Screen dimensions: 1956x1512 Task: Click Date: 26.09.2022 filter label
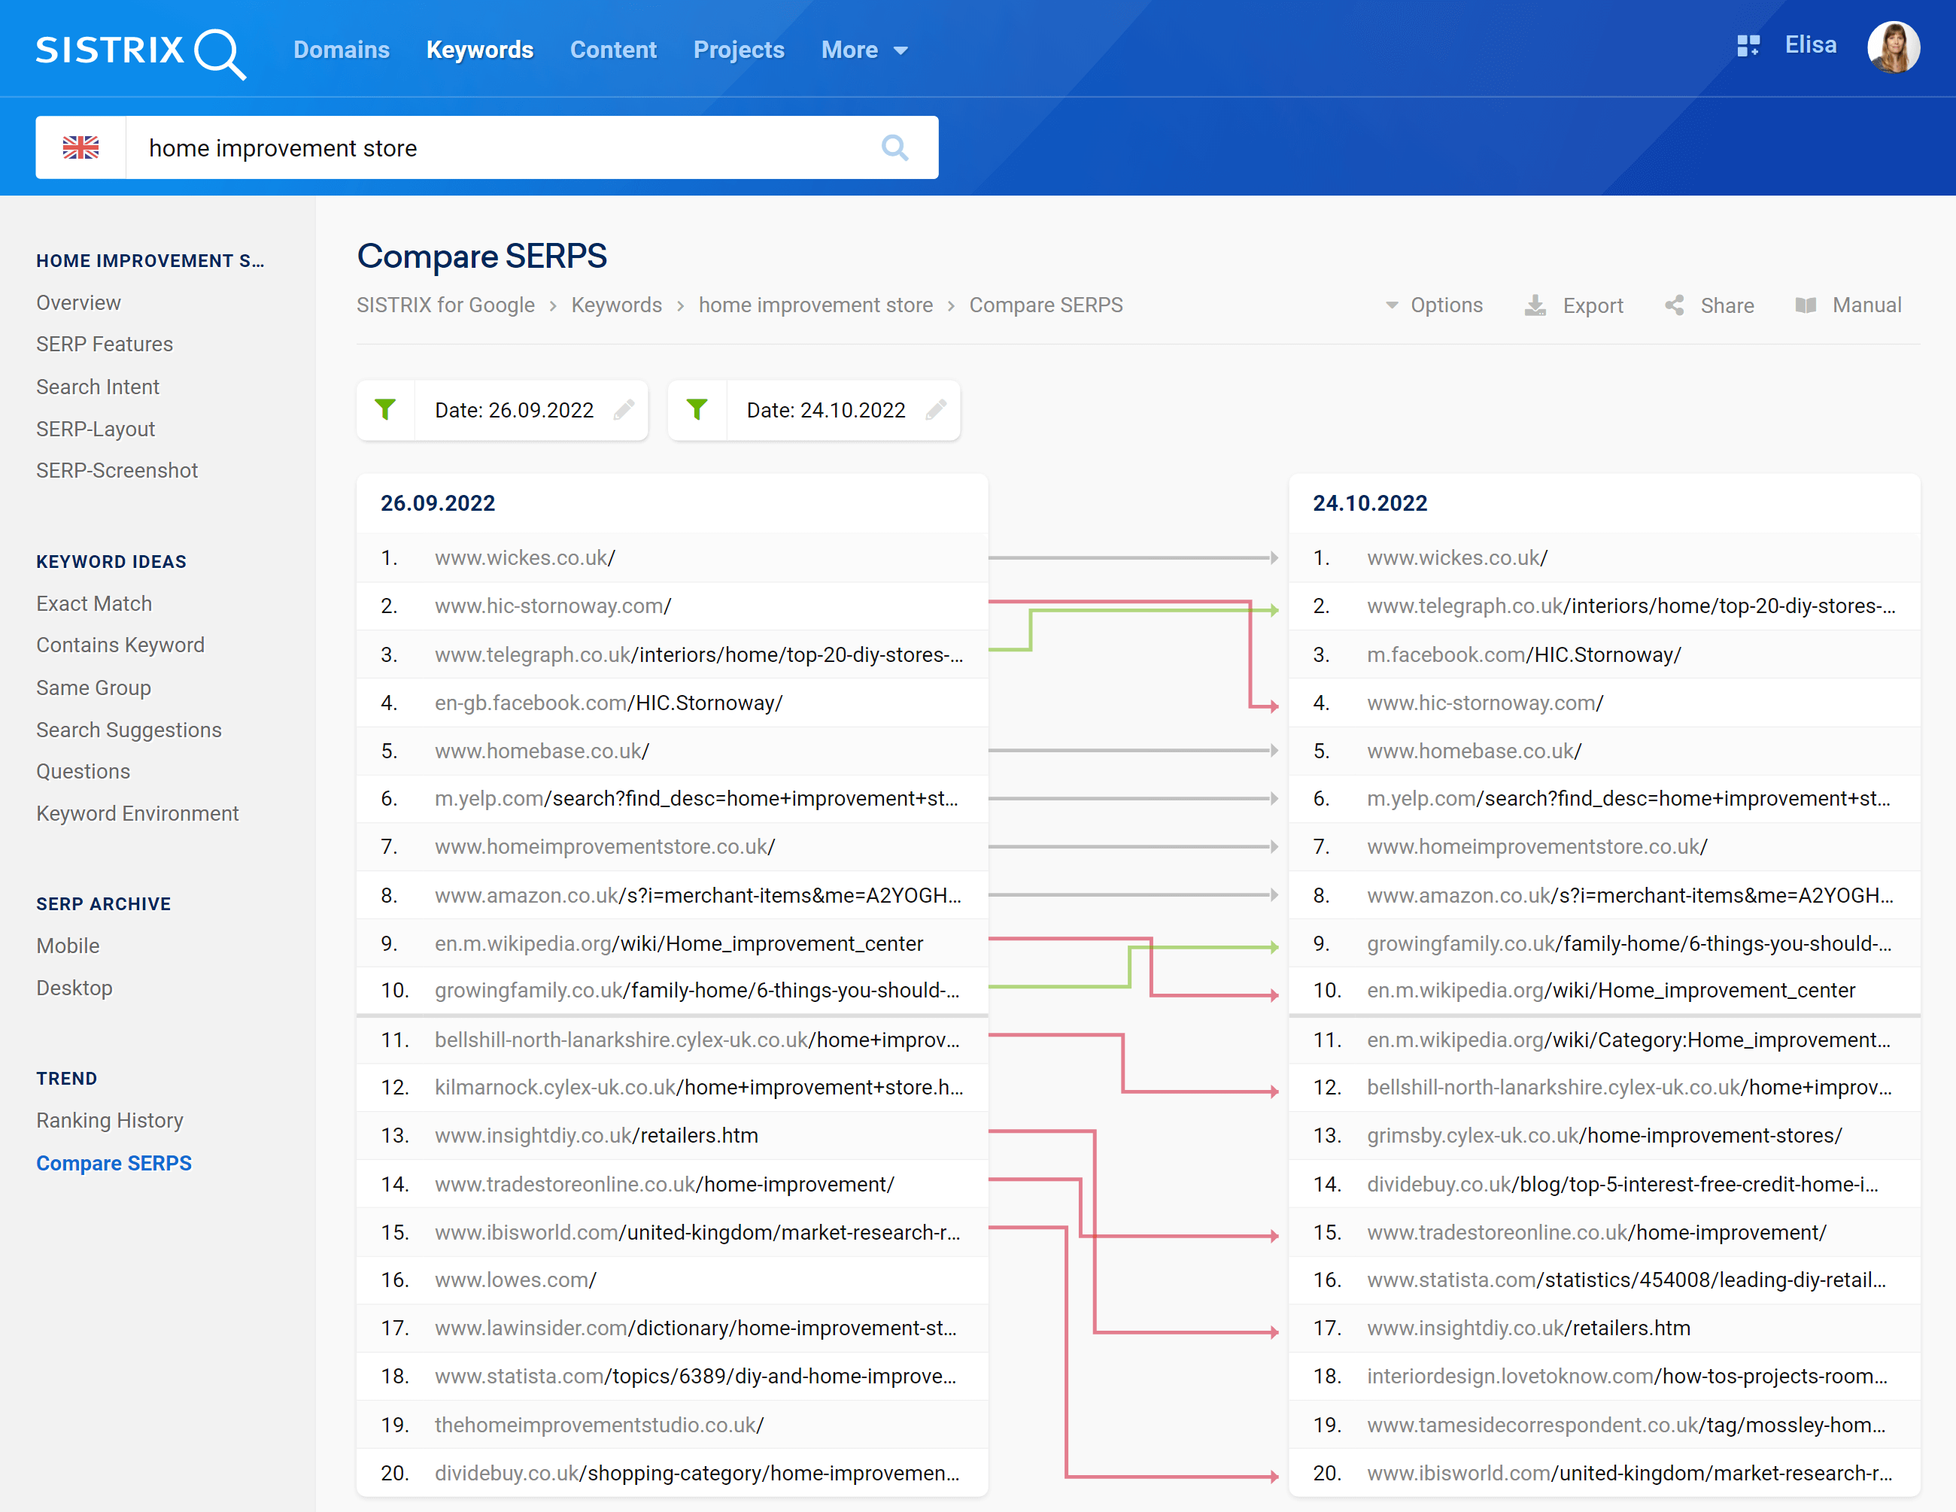tap(514, 410)
